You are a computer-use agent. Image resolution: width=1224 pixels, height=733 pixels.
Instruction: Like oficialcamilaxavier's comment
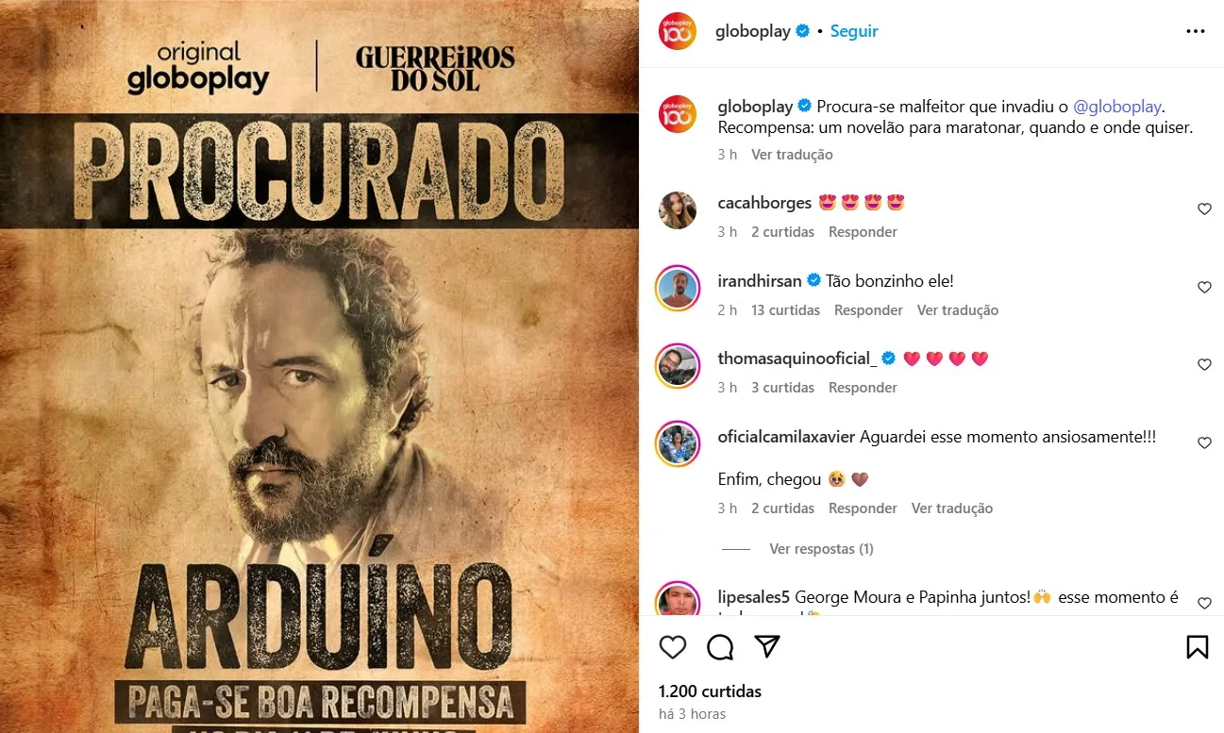1204,443
